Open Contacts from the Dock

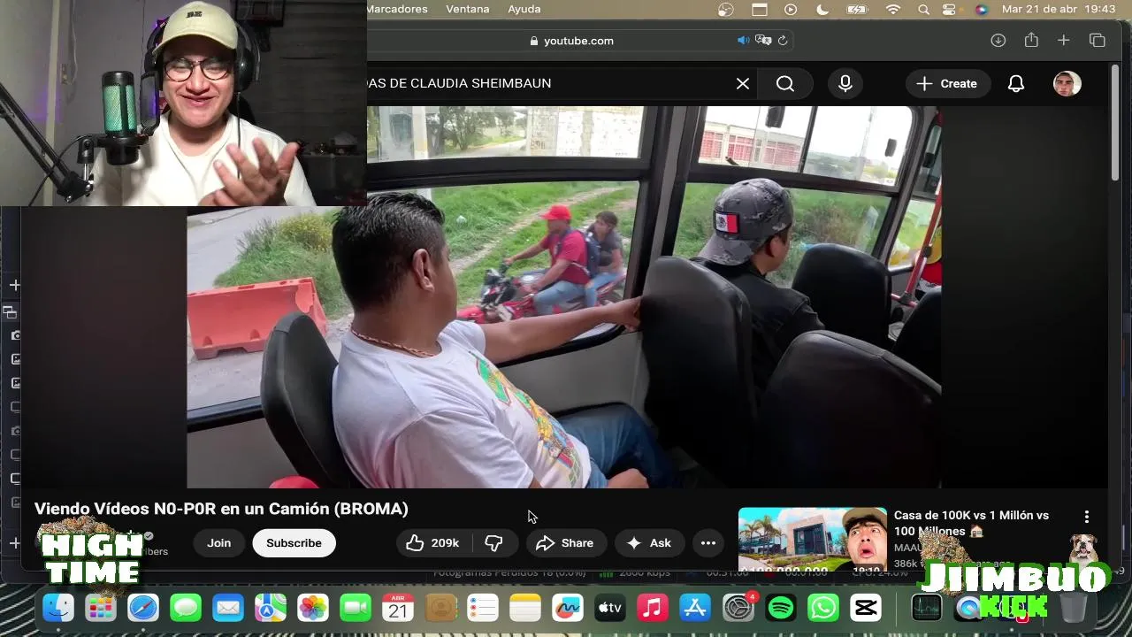(440, 608)
